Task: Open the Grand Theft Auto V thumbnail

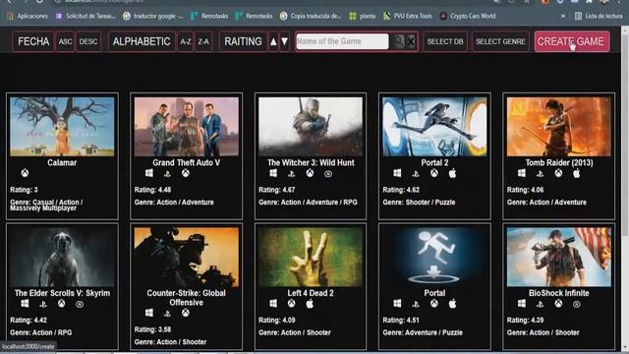Action: tap(186, 127)
